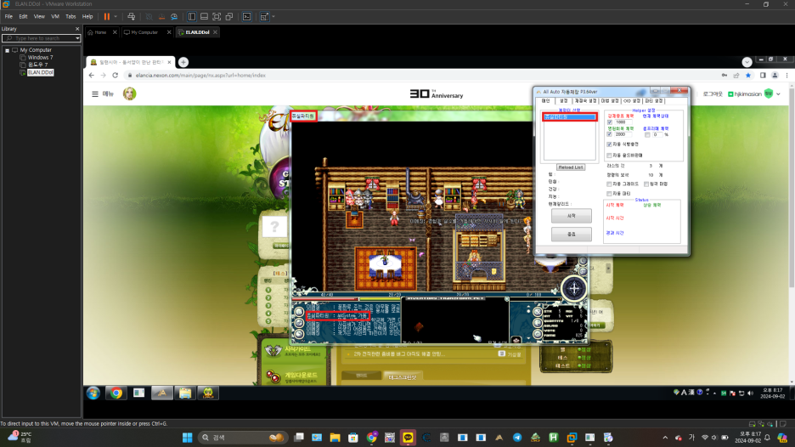The width and height of the screenshot is (795, 447).
Task: Open the Chrome profile icon
Action: pyautogui.click(x=775, y=75)
